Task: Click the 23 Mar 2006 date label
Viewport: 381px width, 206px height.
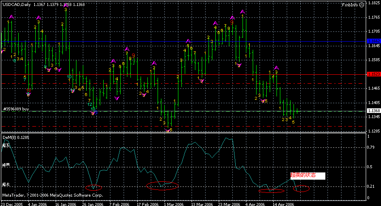Action: pos(229,204)
